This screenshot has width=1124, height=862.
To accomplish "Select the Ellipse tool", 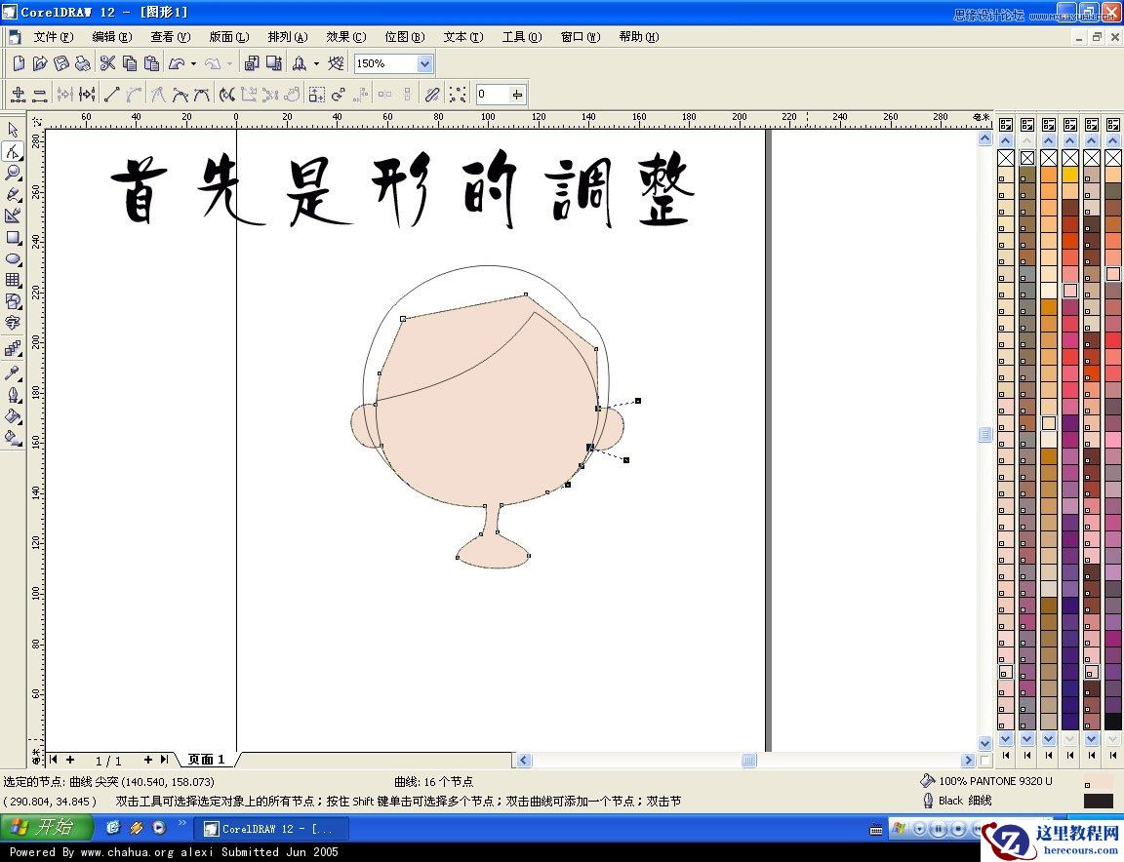I will pyautogui.click(x=14, y=259).
